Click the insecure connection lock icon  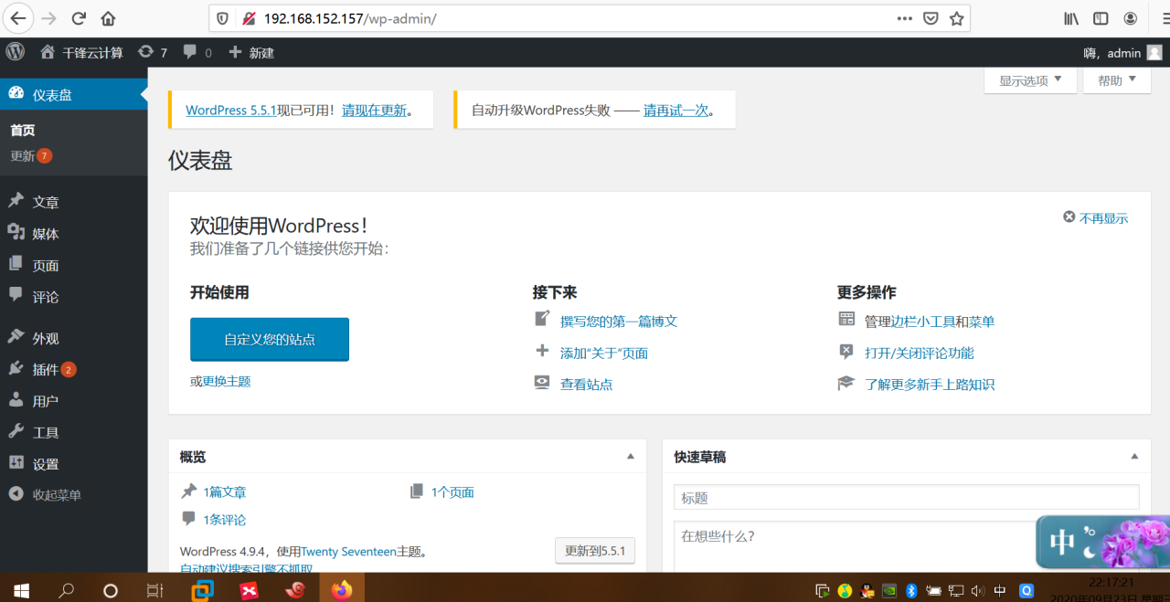point(248,18)
